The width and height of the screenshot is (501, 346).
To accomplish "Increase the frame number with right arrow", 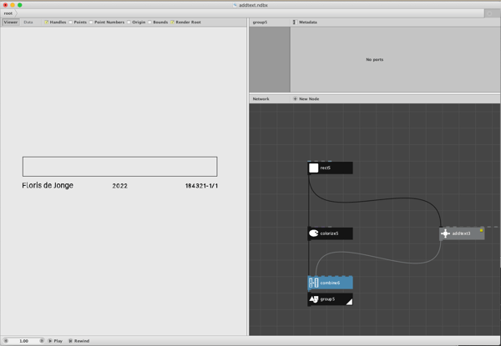I will click(x=42, y=341).
